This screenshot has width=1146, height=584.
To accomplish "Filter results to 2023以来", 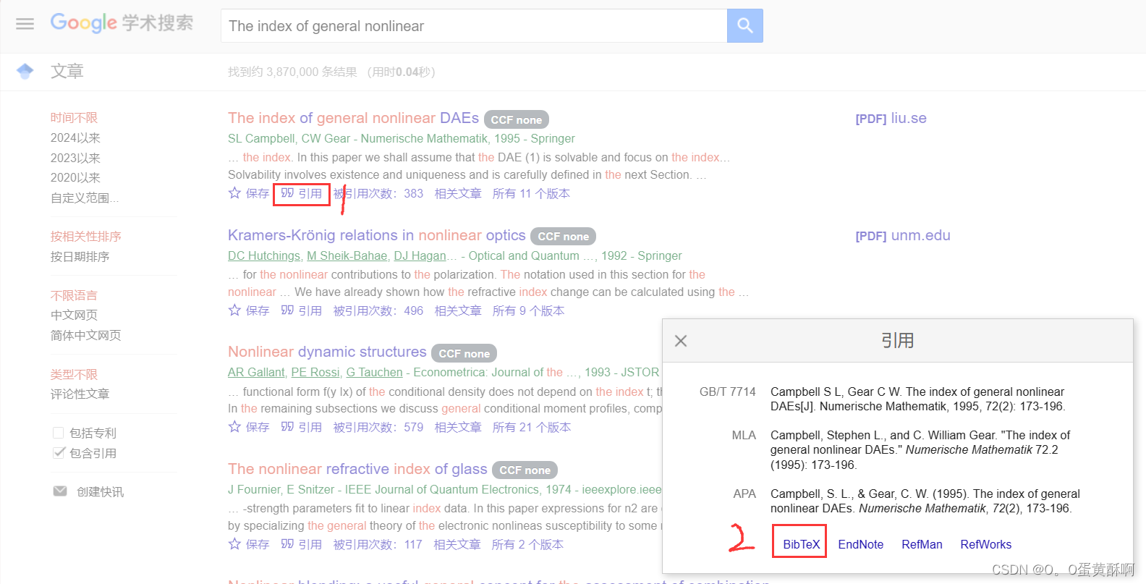I will click(x=75, y=158).
